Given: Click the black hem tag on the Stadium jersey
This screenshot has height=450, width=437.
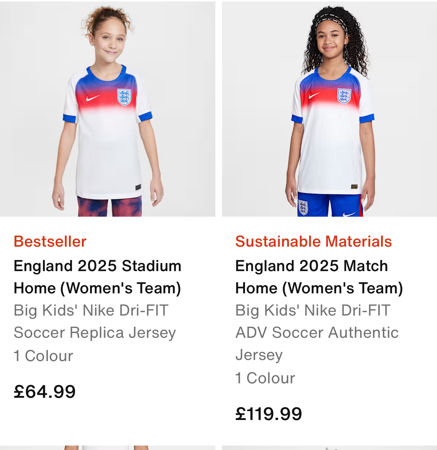Looking at the screenshot, I should [x=138, y=187].
